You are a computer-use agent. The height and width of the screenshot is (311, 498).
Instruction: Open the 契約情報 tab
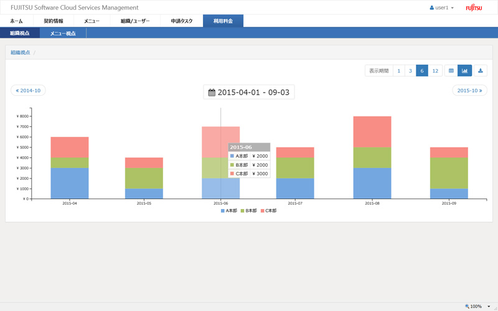(x=54, y=21)
